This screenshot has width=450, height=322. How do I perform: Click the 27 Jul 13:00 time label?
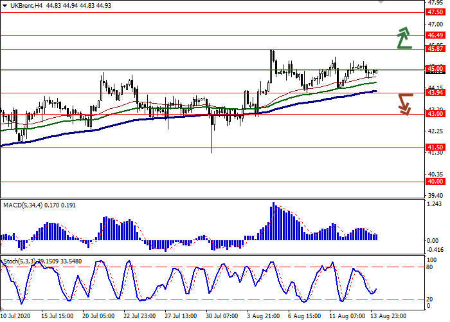(181, 316)
